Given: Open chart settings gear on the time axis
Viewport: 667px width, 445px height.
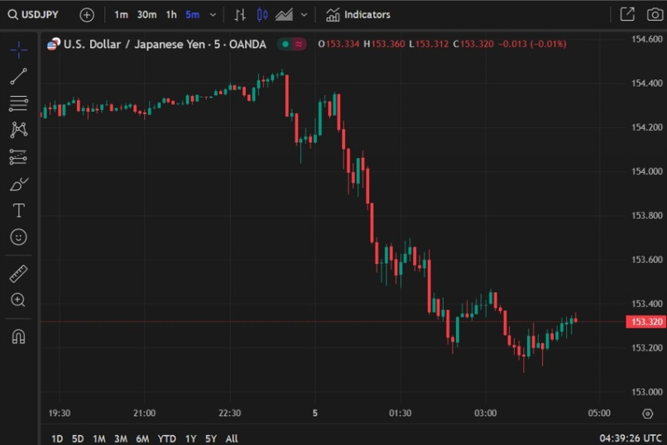Looking at the screenshot, I should click(x=647, y=414).
